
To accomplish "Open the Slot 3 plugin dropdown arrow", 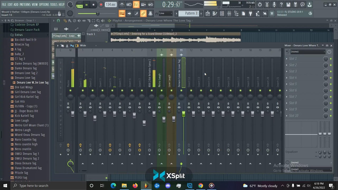I will click(287, 71).
